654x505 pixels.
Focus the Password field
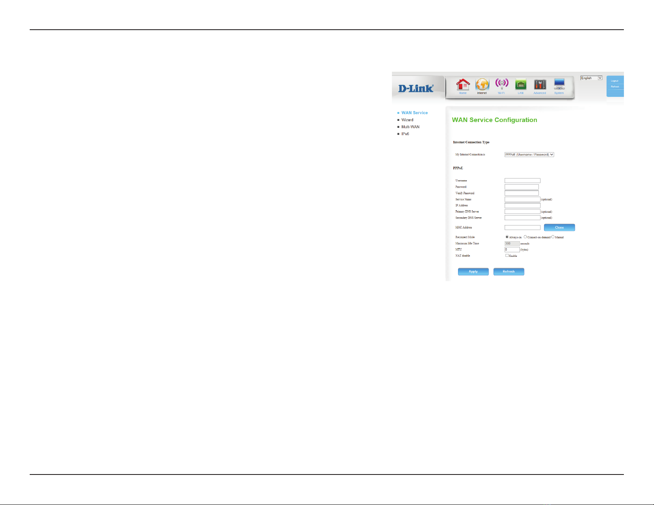522,187
